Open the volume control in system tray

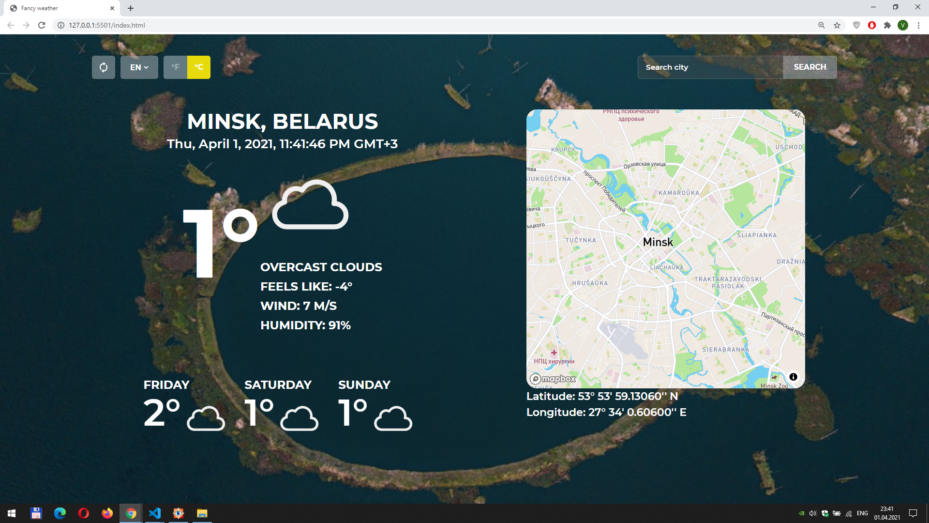pyautogui.click(x=813, y=513)
